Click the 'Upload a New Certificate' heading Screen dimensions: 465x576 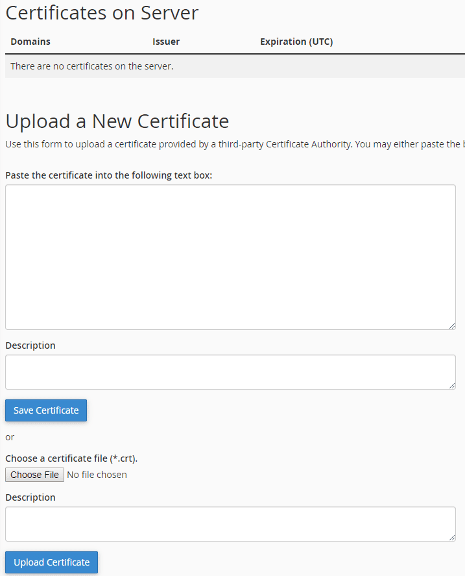pos(117,121)
